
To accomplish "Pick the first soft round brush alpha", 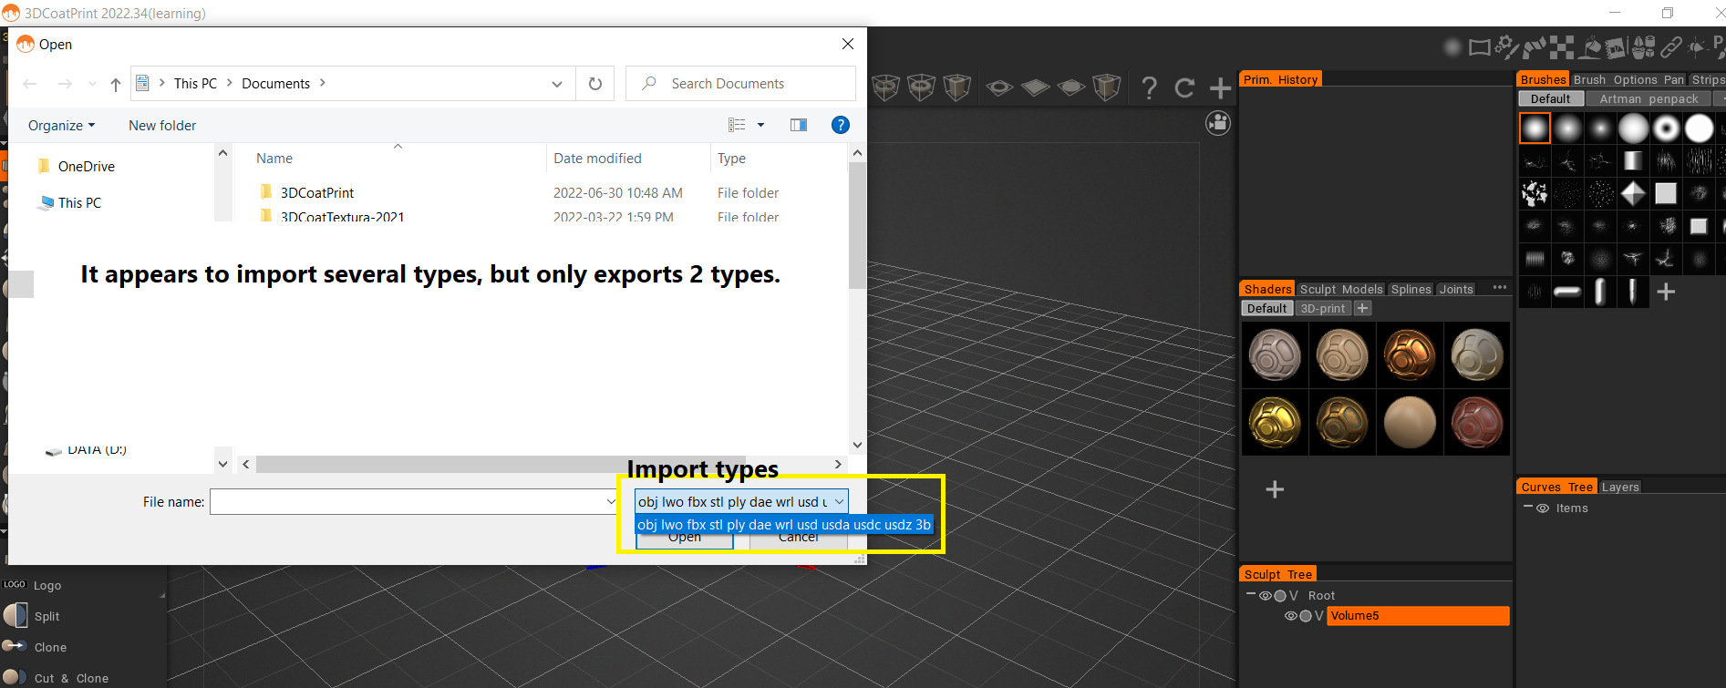I will (1535, 128).
